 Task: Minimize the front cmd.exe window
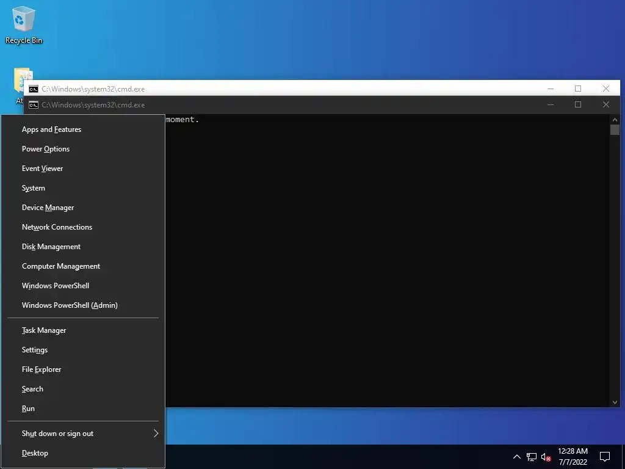[551, 104]
